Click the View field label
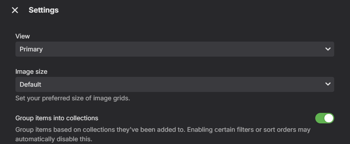The width and height of the screenshot is (350, 144). click(x=22, y=36)
